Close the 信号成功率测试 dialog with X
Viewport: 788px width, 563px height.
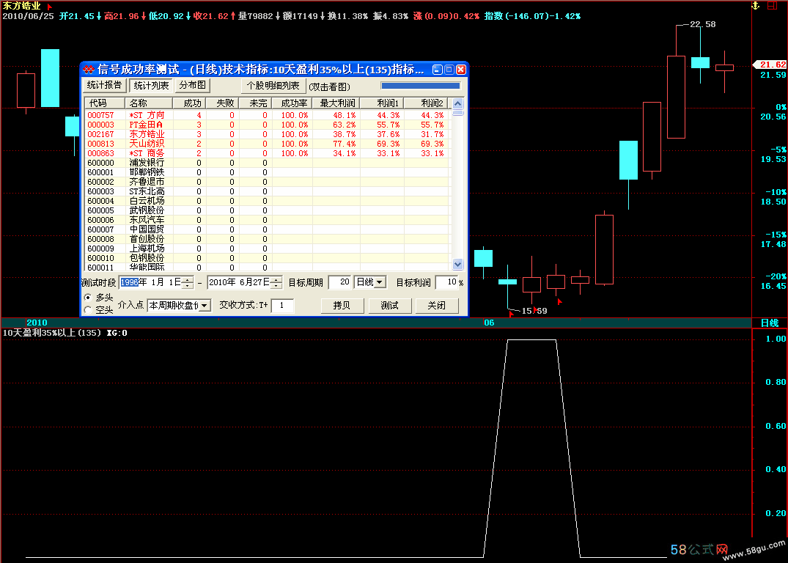pos(461,70)
